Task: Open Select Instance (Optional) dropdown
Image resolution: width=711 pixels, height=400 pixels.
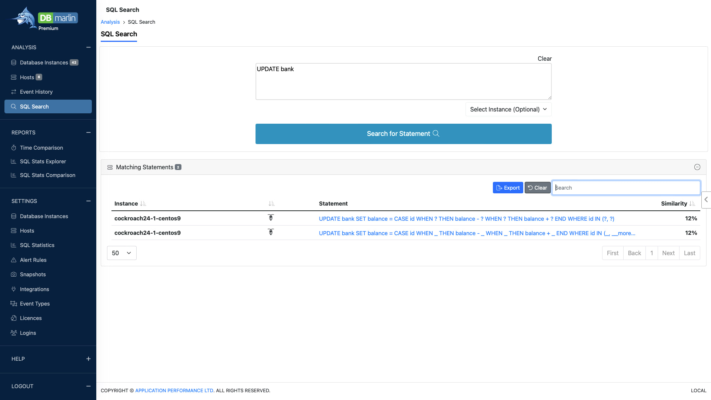Action: point(508,109)
